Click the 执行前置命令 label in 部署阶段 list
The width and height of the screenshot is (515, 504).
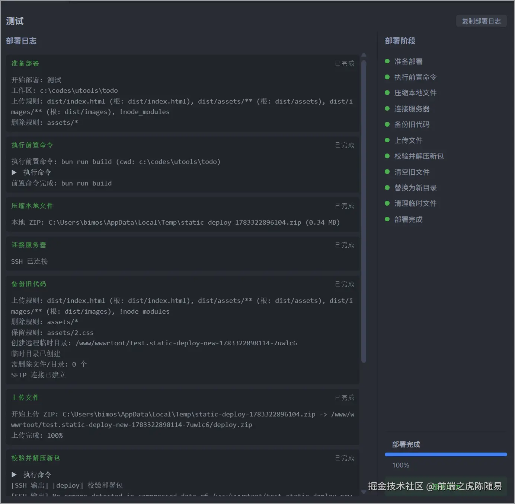(x=415, y=77)
